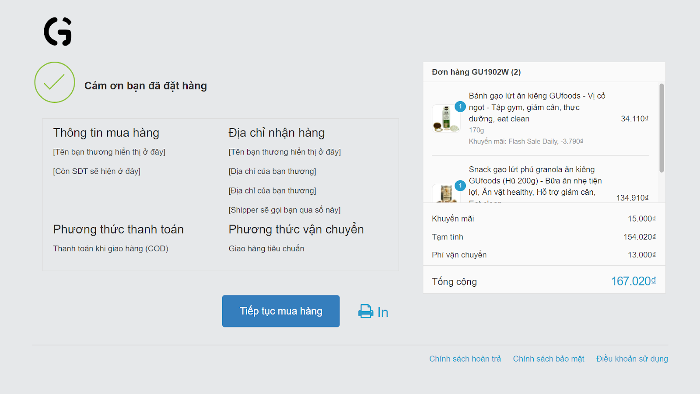700x394 pixels.
Task: Open the Snack gạo lứt granola thumbnail
Action: (x=446, y=193)
